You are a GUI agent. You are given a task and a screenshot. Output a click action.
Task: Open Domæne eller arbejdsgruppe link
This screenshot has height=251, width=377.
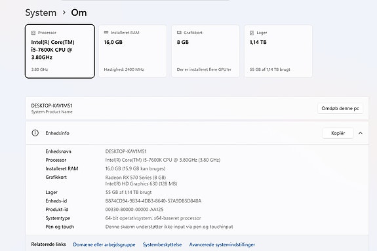click(104, 244)
